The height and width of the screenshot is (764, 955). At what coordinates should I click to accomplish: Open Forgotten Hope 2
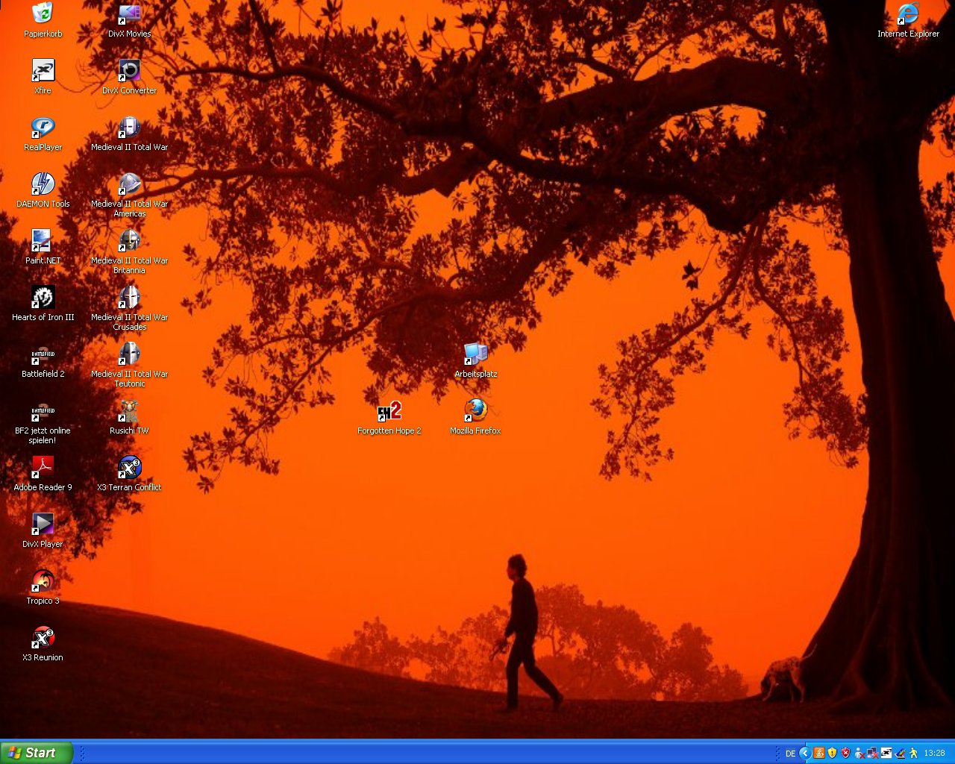point(389,411)
